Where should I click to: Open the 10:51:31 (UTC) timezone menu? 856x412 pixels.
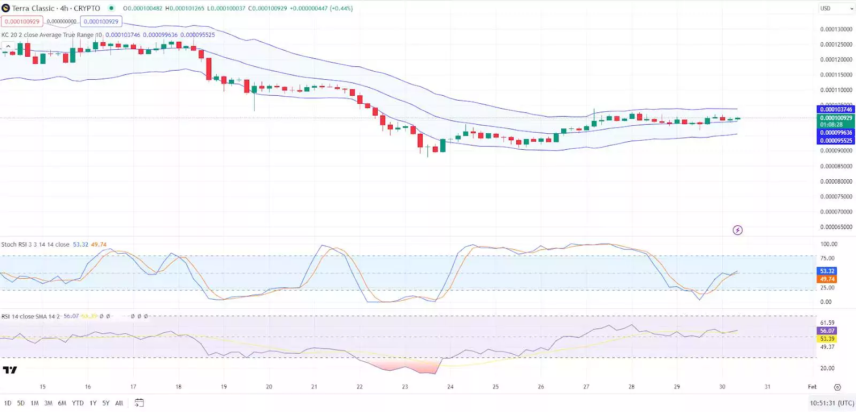click(x=832, y=403)
